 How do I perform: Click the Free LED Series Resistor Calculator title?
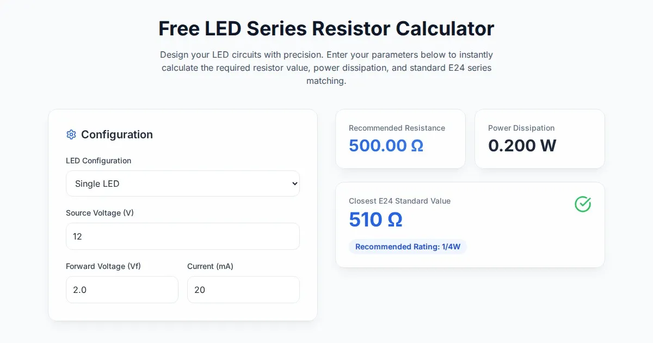tap(326, 28)
